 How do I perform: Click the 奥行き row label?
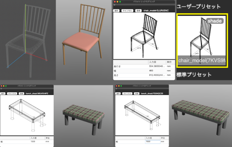tap(117, 66)
